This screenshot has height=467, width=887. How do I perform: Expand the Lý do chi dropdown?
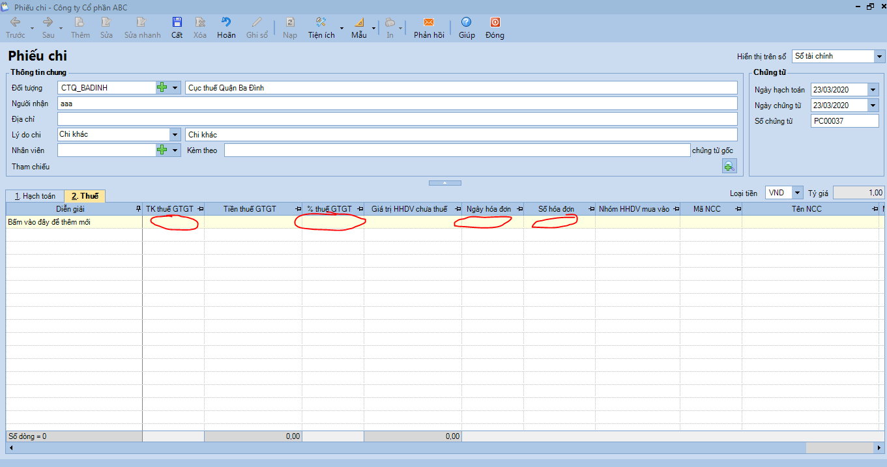[x=175, y=135]
